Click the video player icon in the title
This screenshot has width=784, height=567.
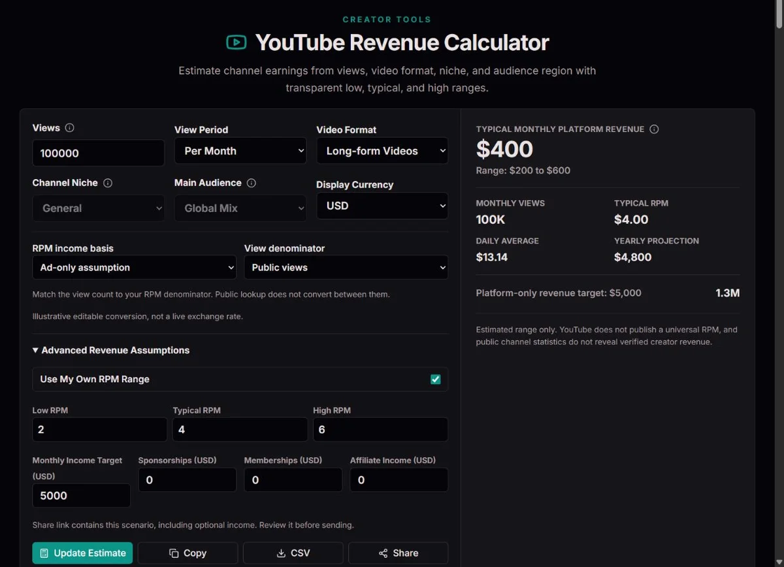coord(236,42)
